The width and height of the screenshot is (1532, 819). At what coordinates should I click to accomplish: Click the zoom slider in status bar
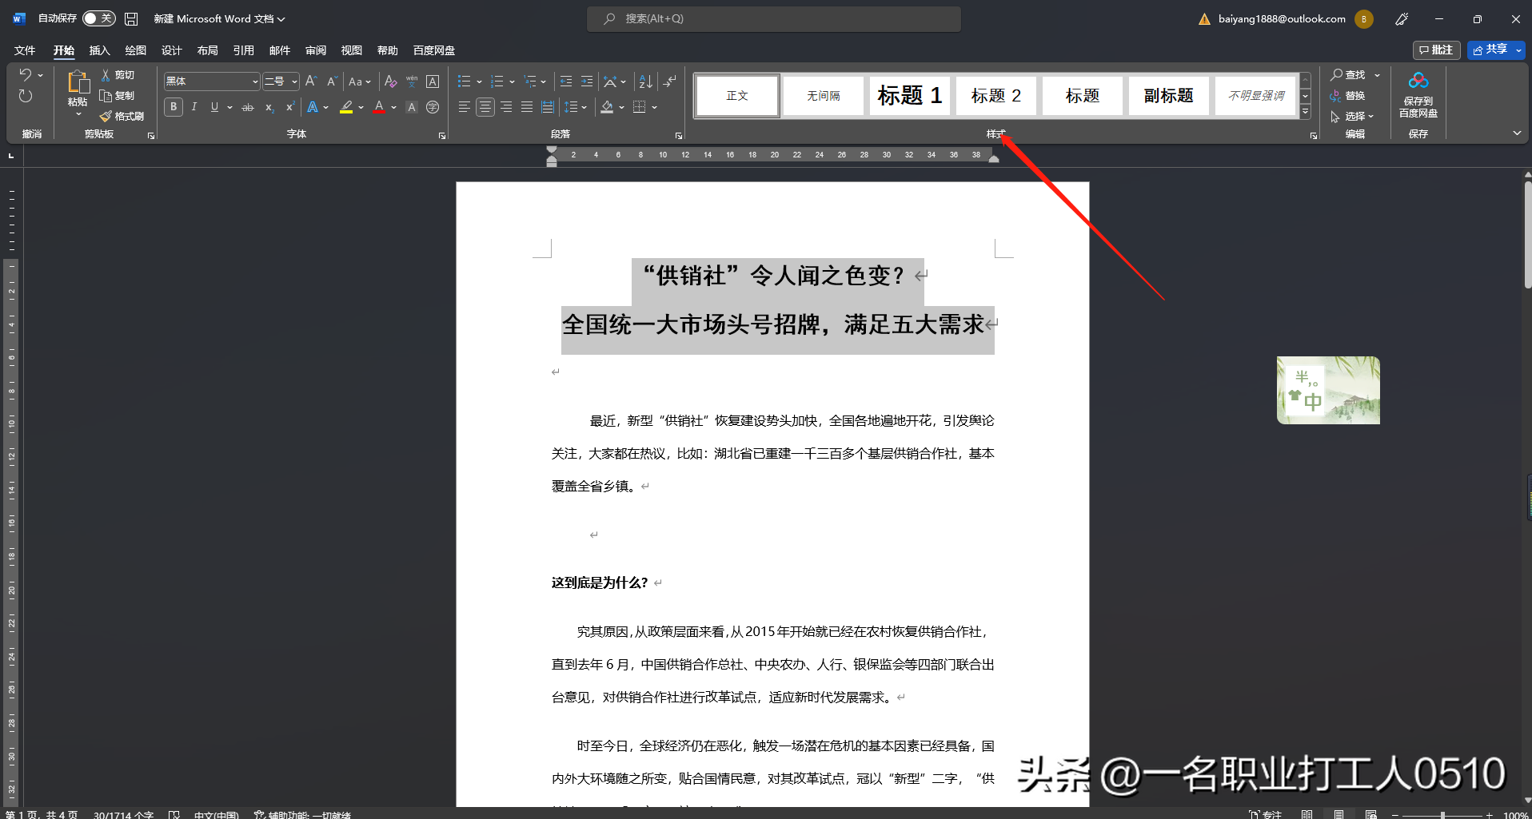1442,815
